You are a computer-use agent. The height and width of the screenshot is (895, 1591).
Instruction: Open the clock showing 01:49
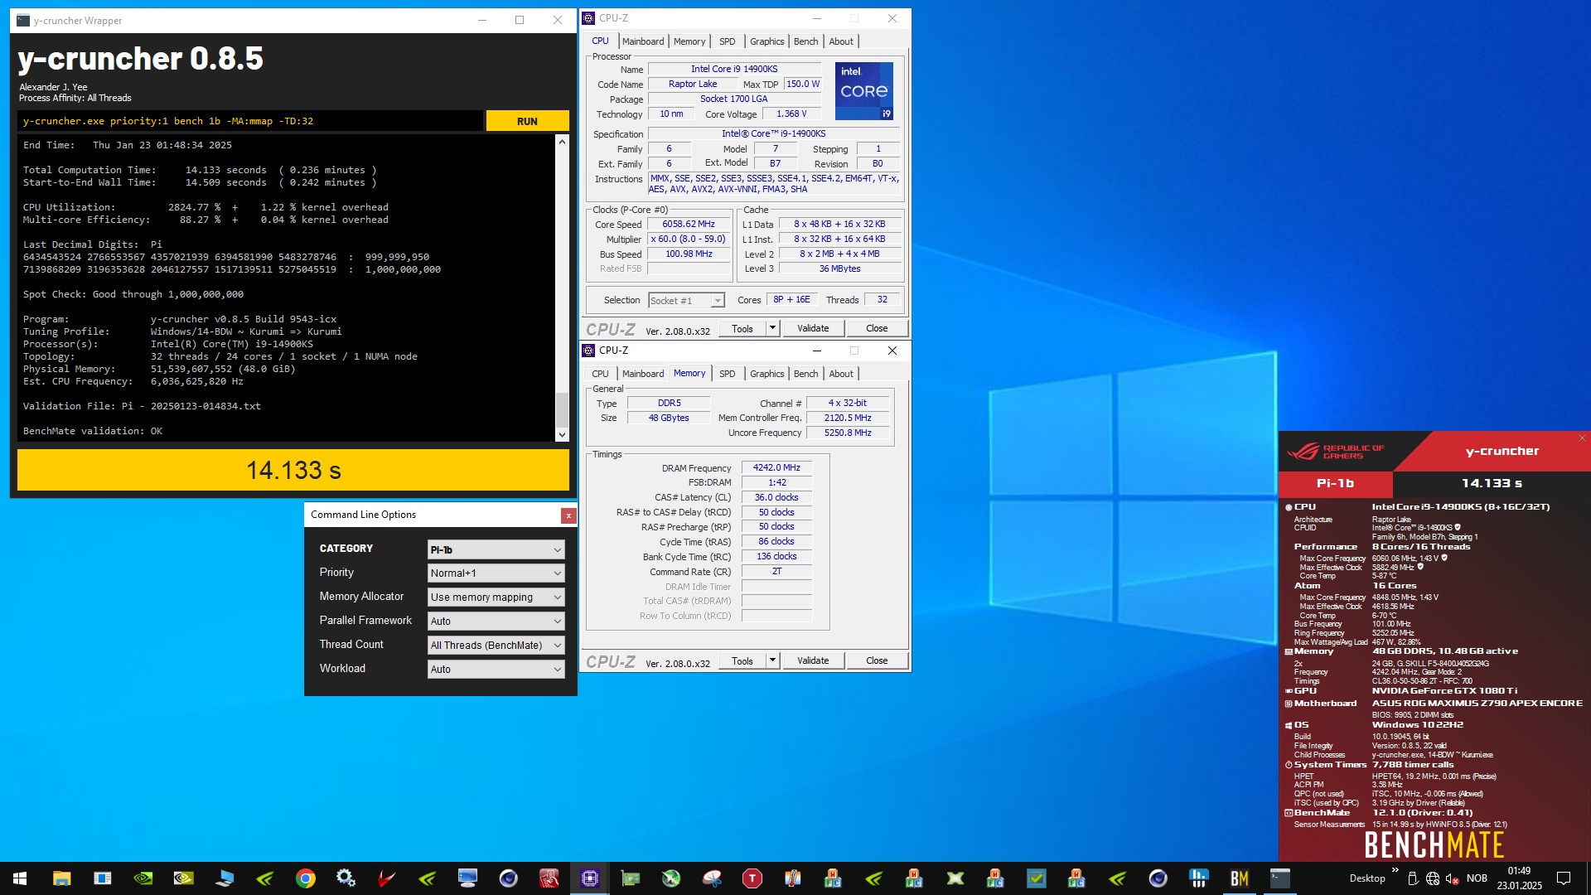coord(1519,878)
